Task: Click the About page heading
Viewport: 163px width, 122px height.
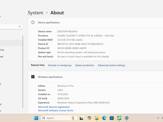Action: click(x=57, y=13)
